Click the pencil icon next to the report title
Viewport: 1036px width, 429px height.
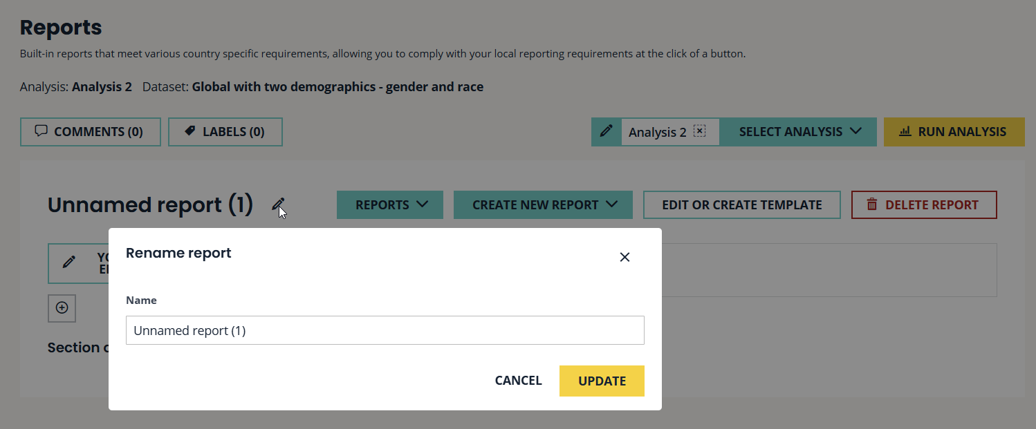tap(277, 204)
